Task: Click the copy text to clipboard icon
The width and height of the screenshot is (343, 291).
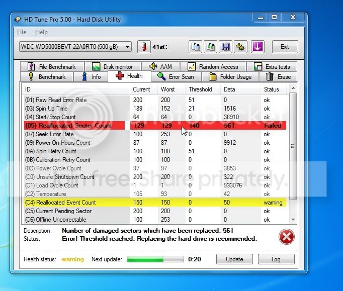Action: [196, 47]
